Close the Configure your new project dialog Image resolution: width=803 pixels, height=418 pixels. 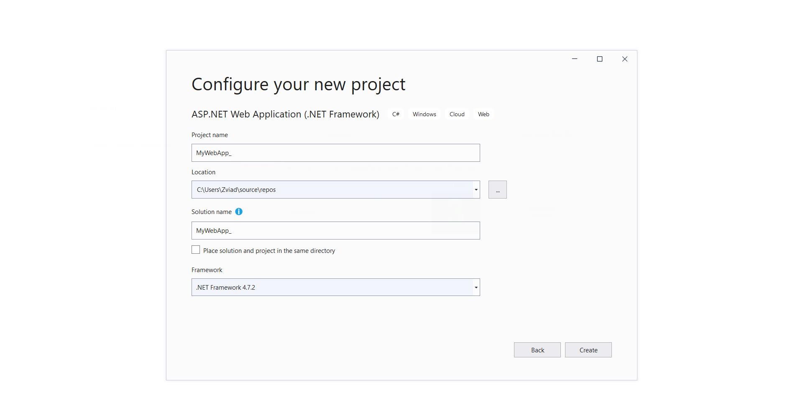(625, 59)
